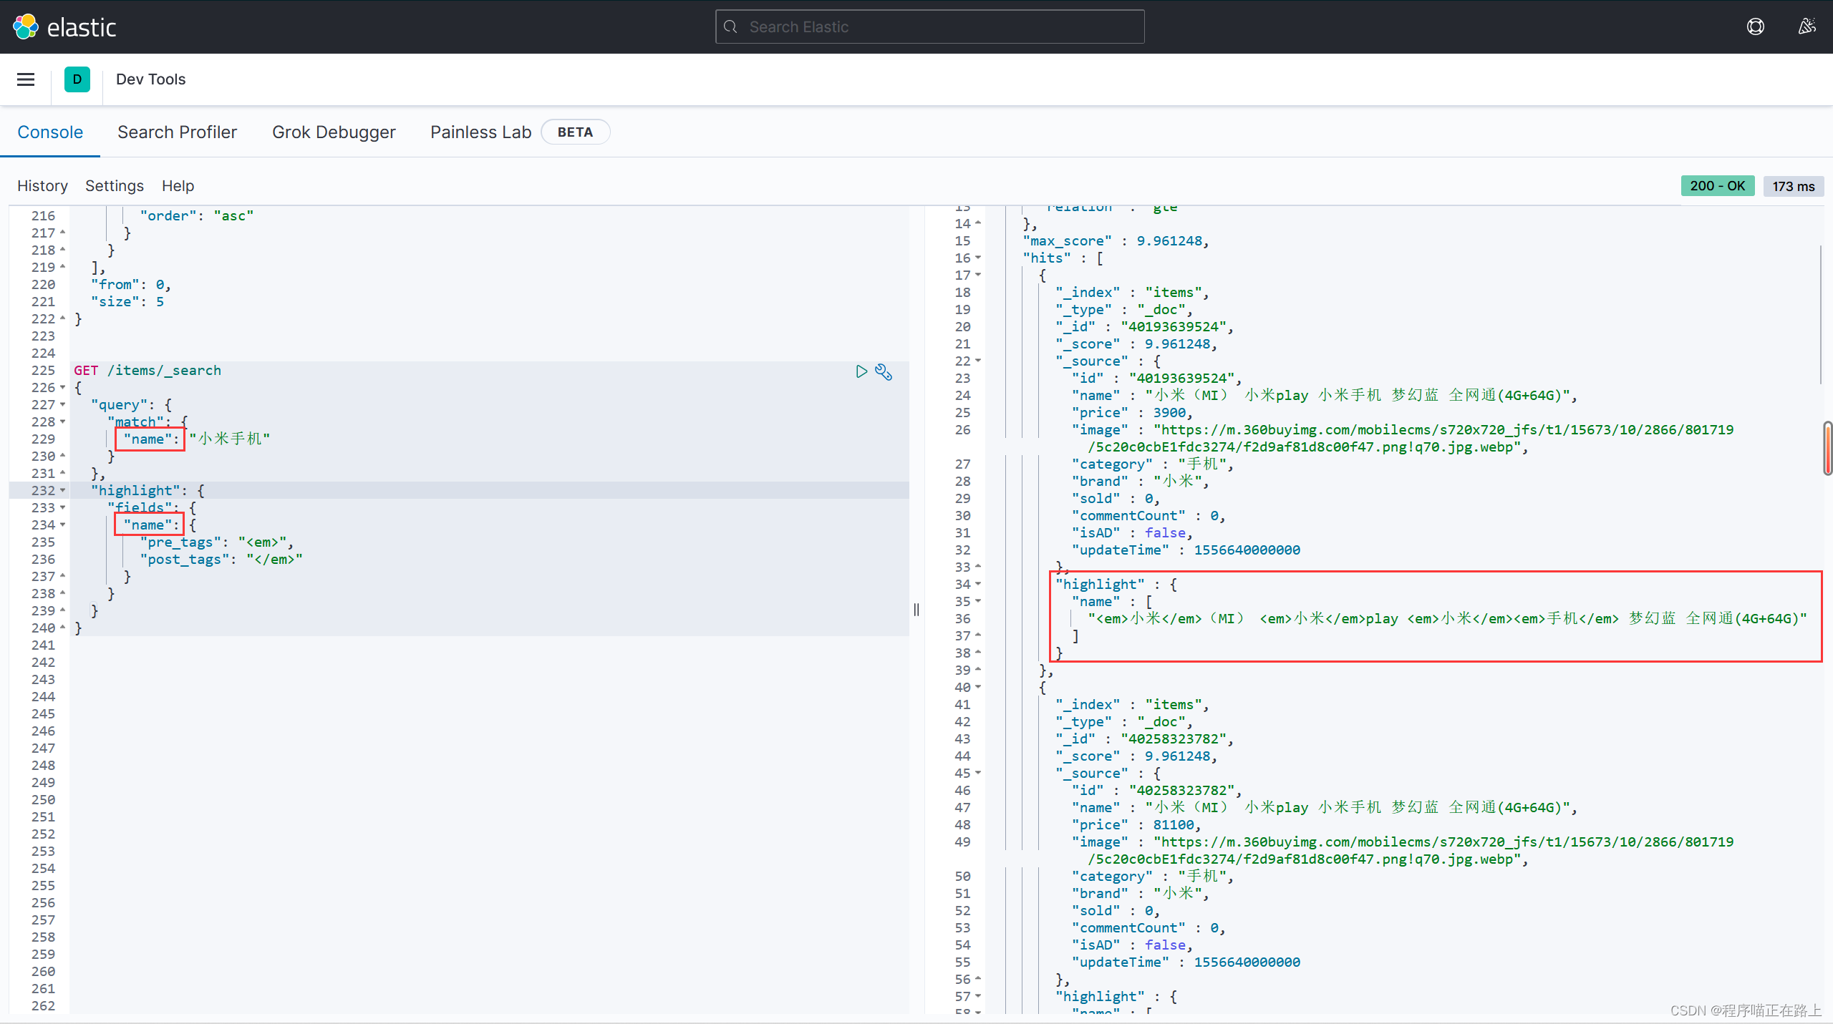
Task: Open console Settings
Action: (x=115, y=186)
